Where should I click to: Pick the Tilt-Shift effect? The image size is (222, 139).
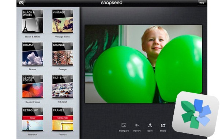pyautogui.click(x=63, y=86)
